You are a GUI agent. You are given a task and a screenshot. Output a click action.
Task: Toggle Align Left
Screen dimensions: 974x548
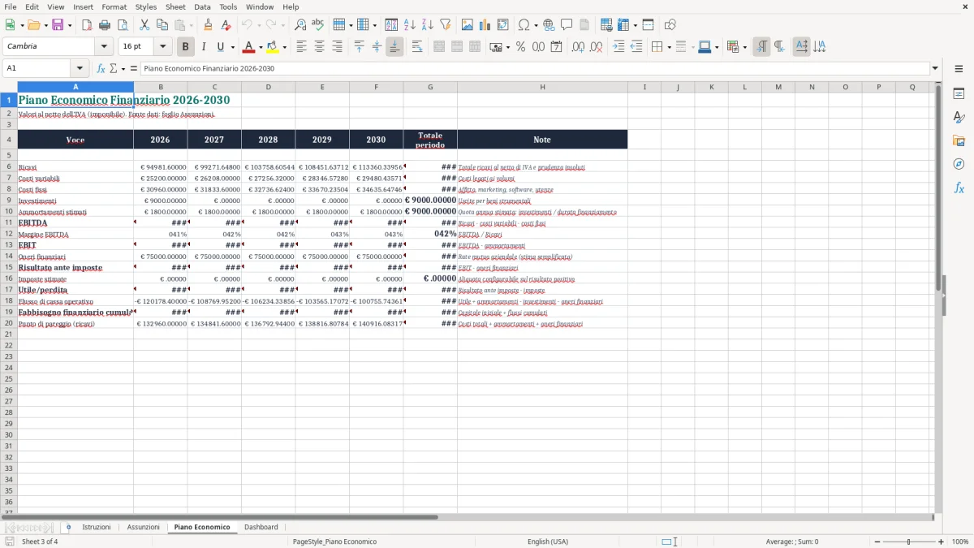coord(301,47)
